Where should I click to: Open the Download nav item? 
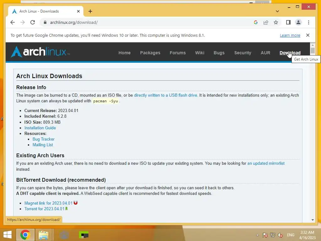[290, 53]
